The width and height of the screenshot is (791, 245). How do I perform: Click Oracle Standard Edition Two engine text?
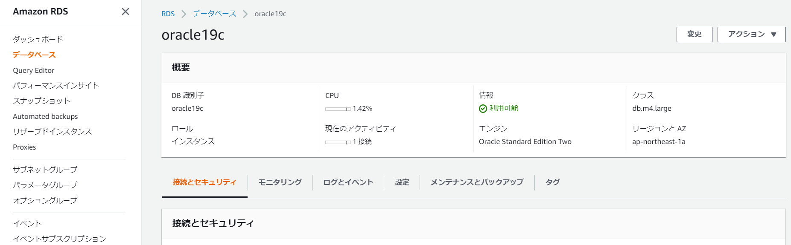point(525,141)
